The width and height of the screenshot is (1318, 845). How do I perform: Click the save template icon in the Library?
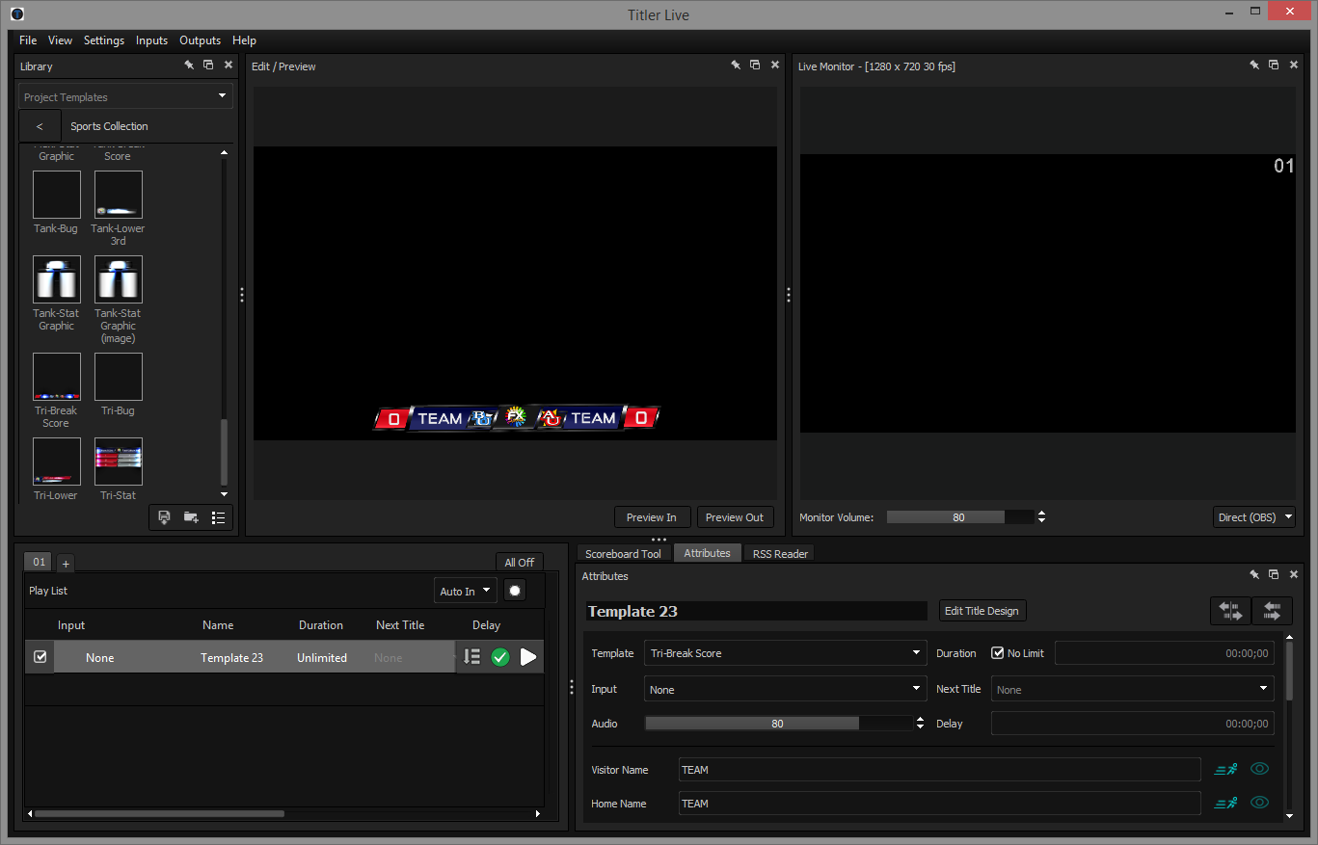point(164,517)
